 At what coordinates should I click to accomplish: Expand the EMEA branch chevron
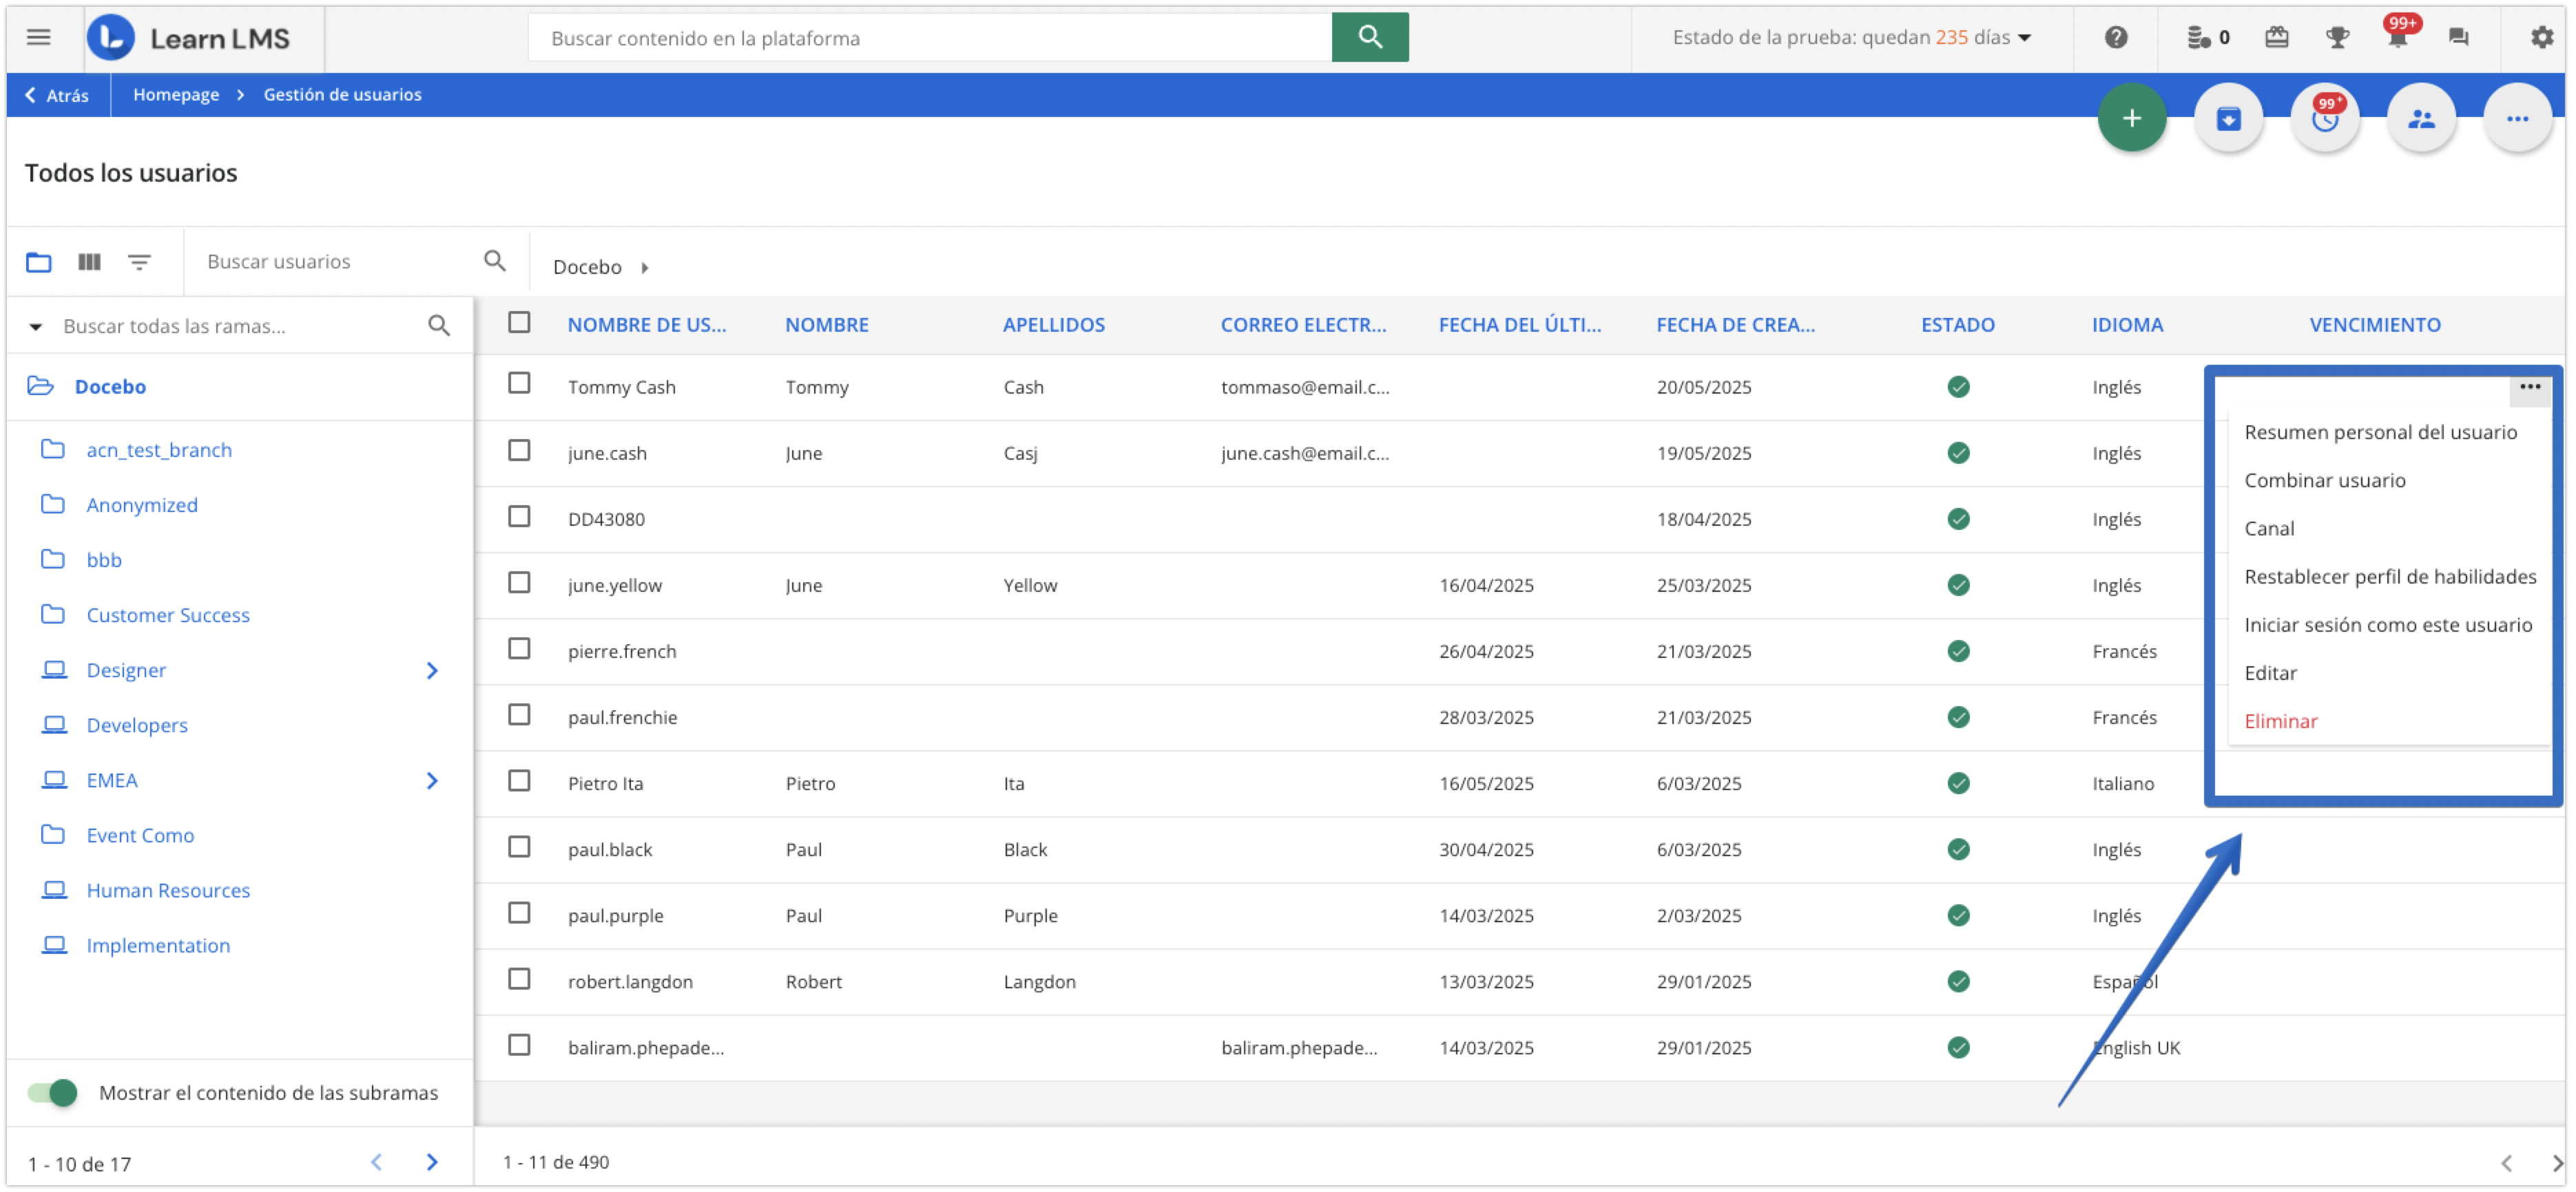[432, 780]
